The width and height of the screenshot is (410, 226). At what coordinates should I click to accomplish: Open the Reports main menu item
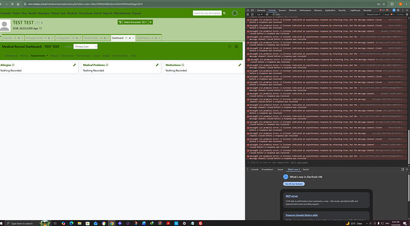pos(108,13)
